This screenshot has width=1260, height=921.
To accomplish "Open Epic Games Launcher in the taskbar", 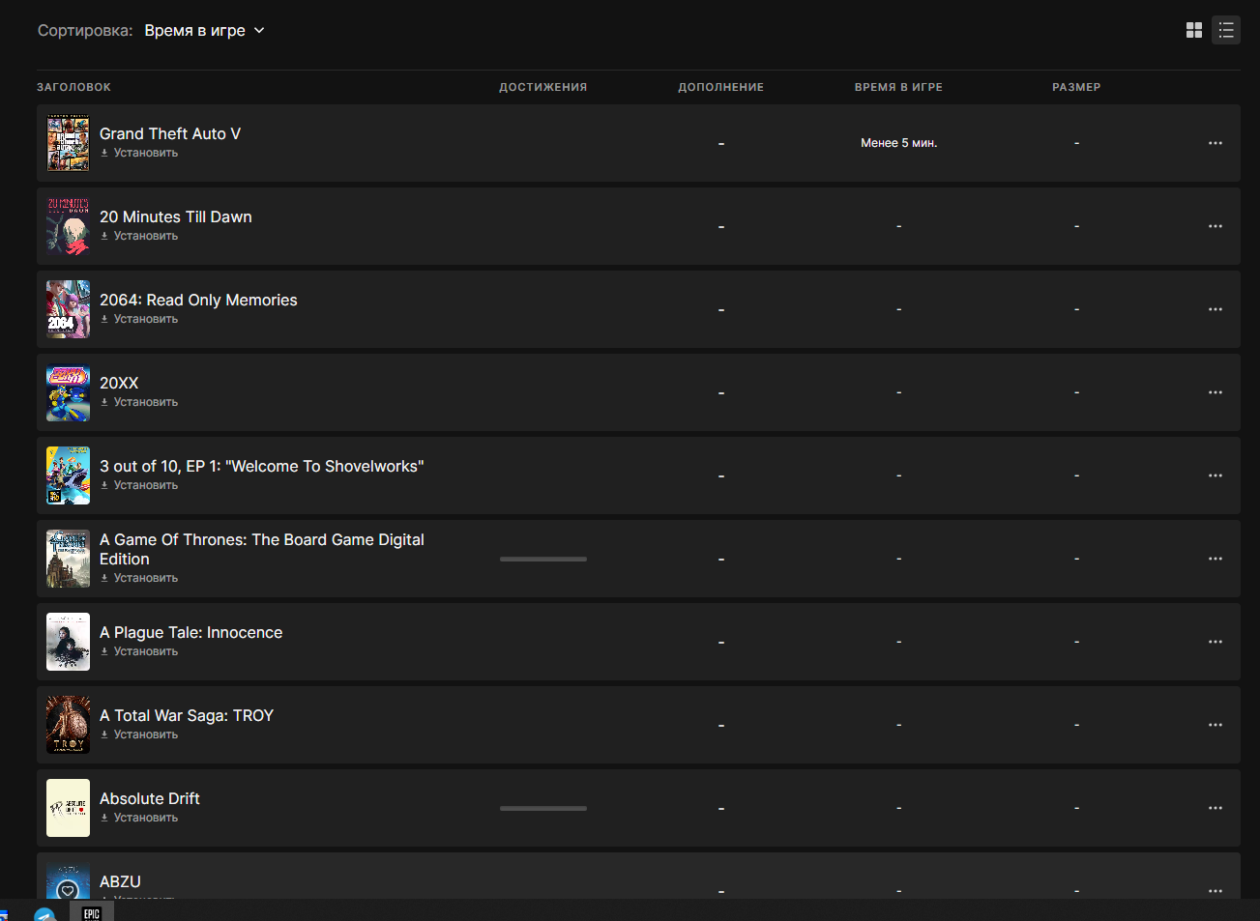I will [x=92, y=912].
